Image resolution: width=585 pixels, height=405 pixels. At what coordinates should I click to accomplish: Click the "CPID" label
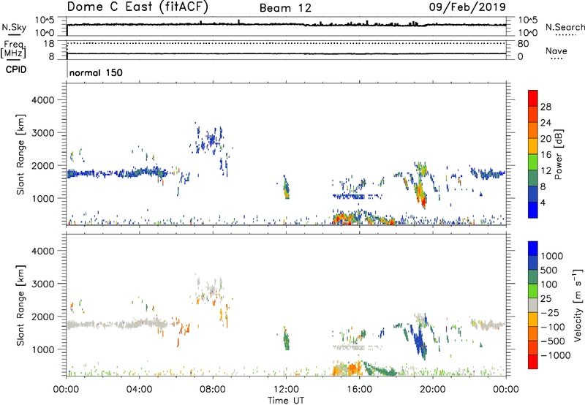16,69
